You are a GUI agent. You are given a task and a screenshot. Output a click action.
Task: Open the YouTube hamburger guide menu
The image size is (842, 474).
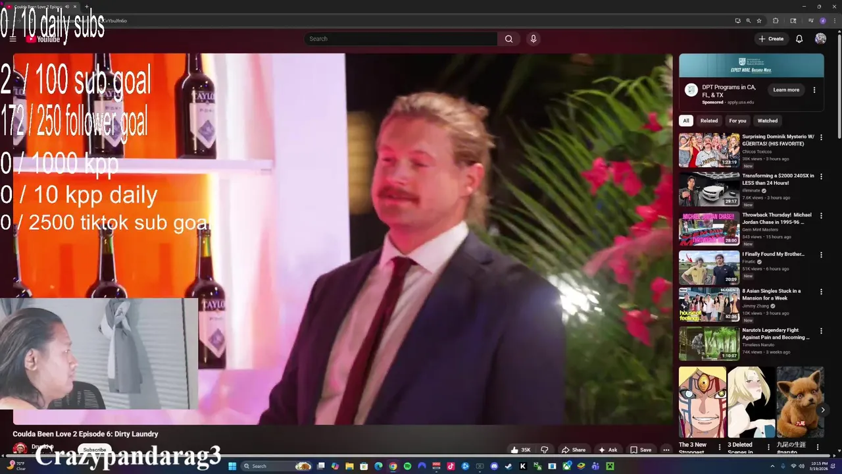tap(12, 39)
